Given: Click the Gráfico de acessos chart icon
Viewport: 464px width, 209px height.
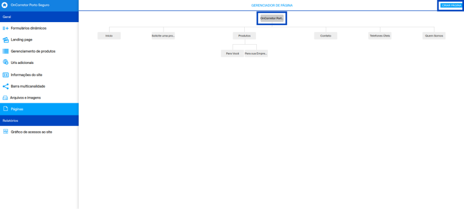Looking at the screenshot, I should point(5,132).
